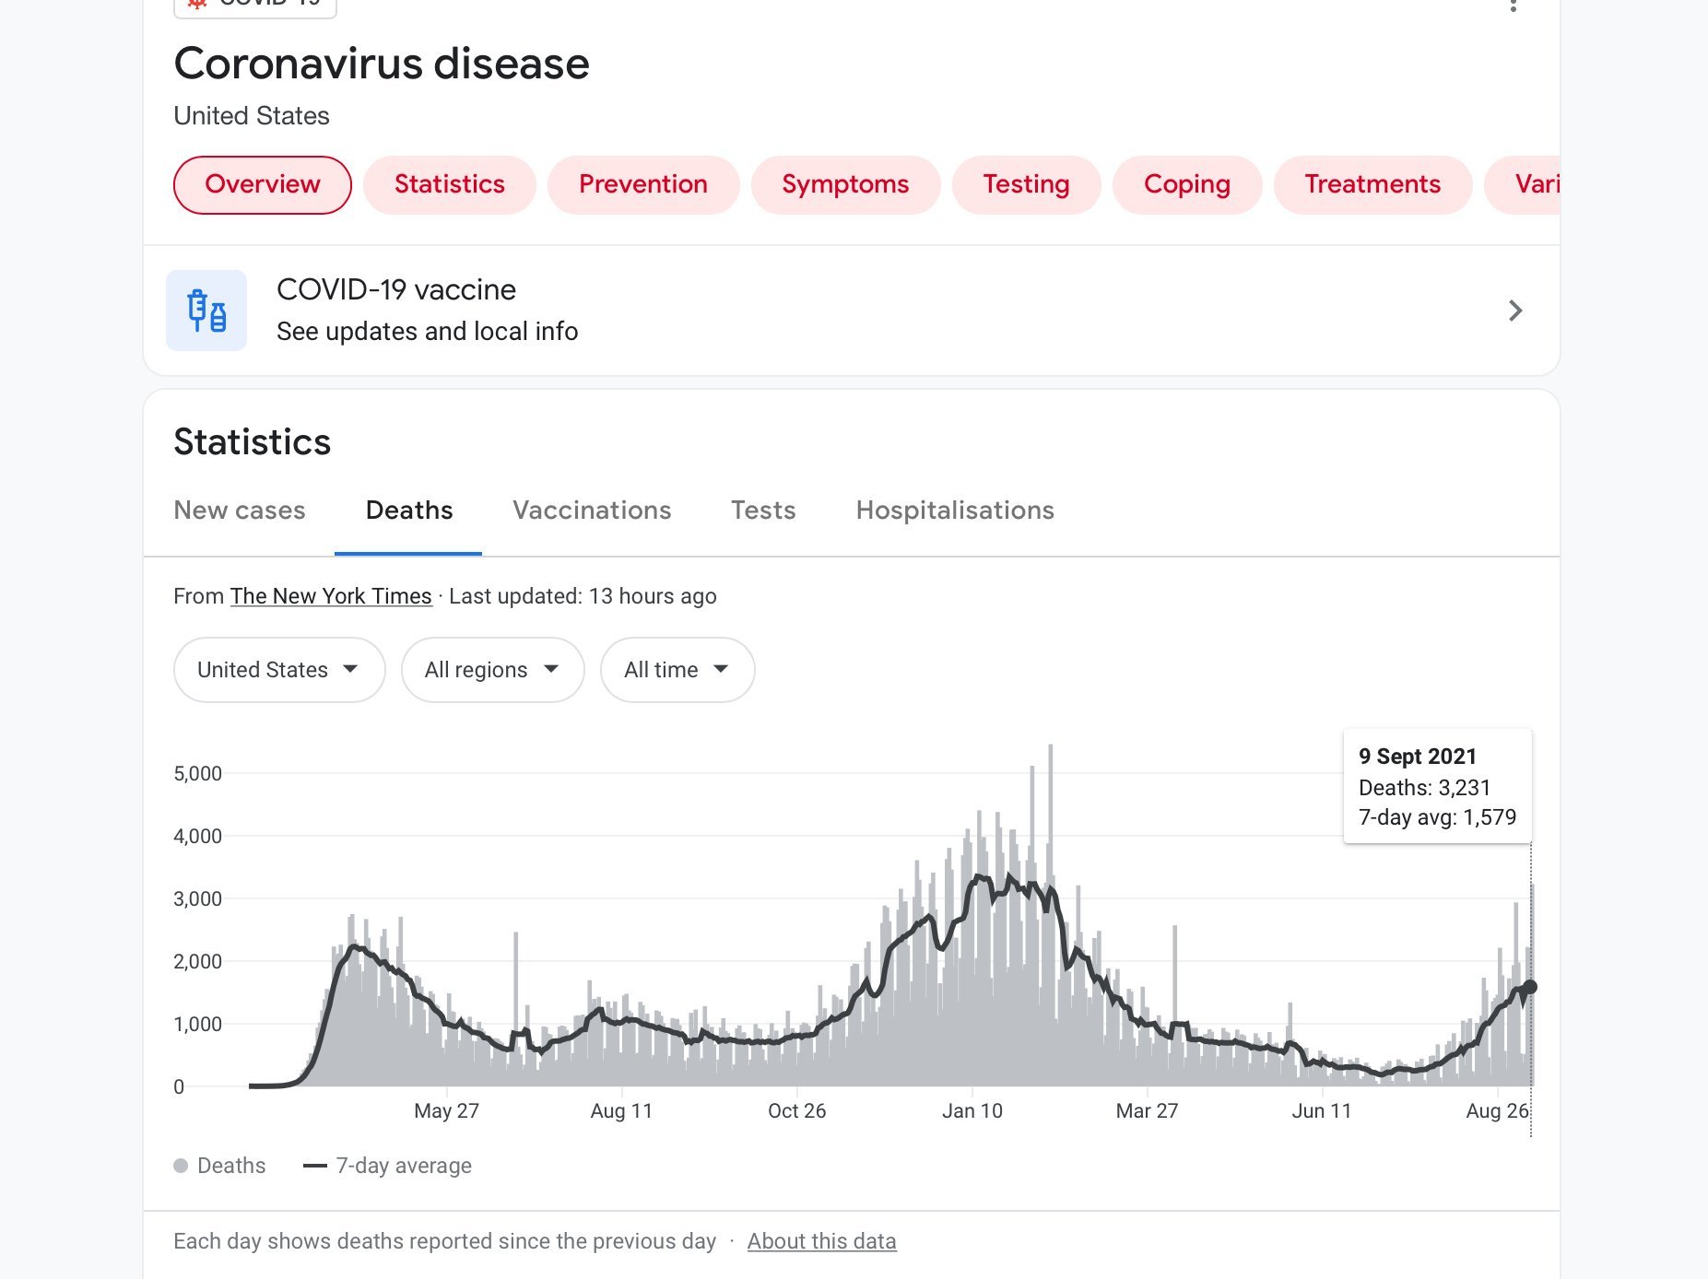Select the Statistics pill button
Screen dimensions: 1708x1279
(x=450, y=184)
